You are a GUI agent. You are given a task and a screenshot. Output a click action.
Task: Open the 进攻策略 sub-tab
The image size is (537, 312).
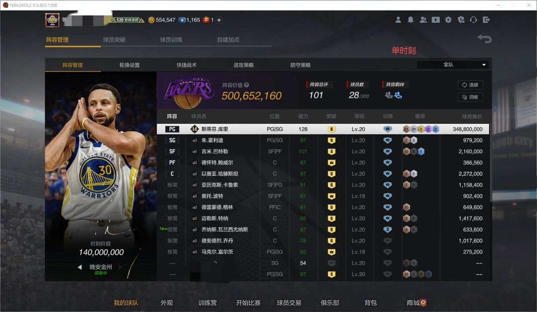pyautogui.click(x=244, y=65)
